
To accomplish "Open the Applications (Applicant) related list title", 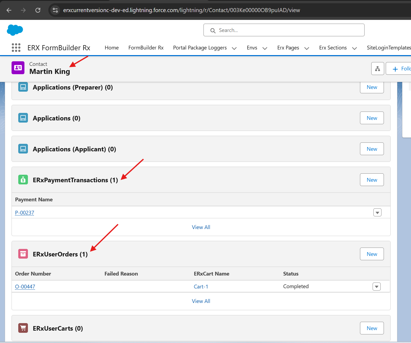I will pyautogui.click(x=74, y=149).
